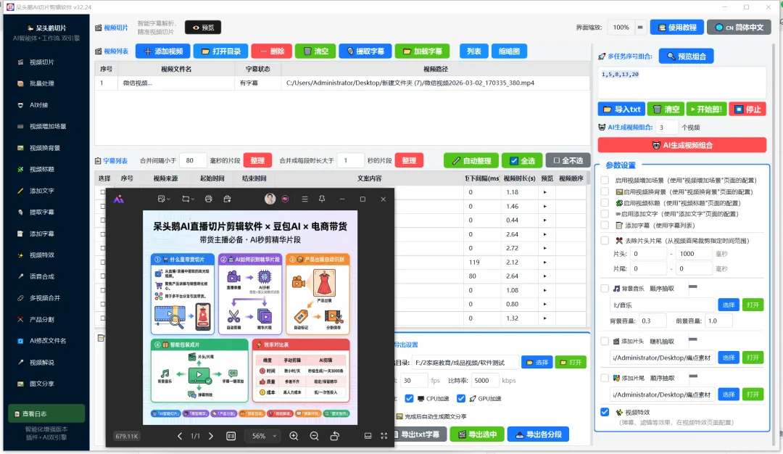Screen dimensions: 783x454
Task: Click 查看日志 in sidebar
Action: [46, 413]
